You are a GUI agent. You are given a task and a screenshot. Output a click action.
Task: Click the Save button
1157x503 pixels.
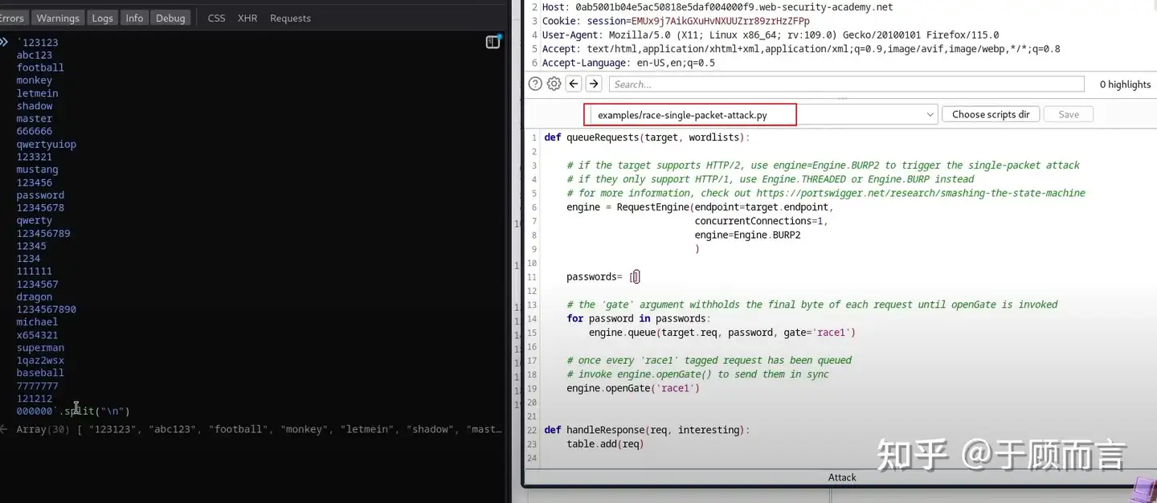click(1069, 114)
